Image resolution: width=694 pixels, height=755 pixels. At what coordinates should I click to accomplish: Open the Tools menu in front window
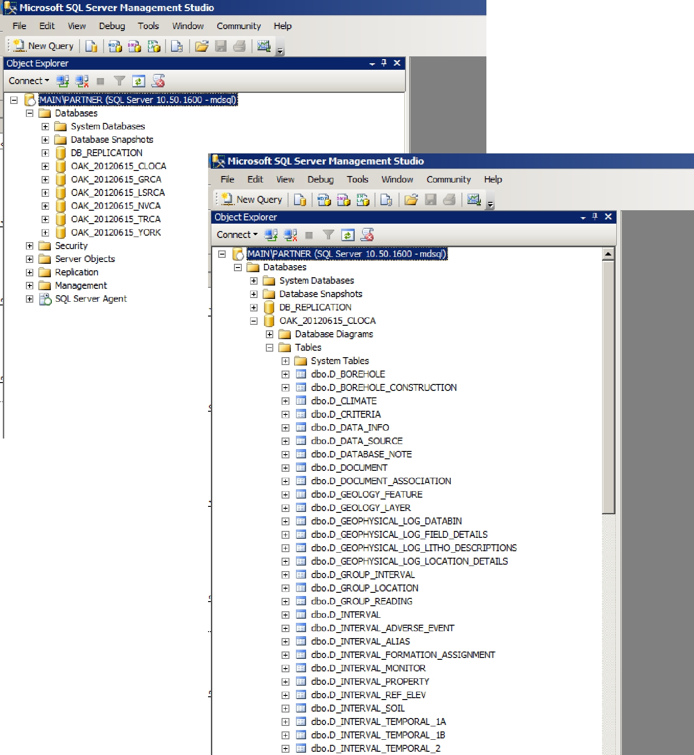358,179
